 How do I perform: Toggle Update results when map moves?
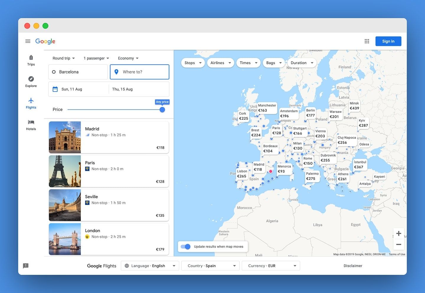point(186,247)
